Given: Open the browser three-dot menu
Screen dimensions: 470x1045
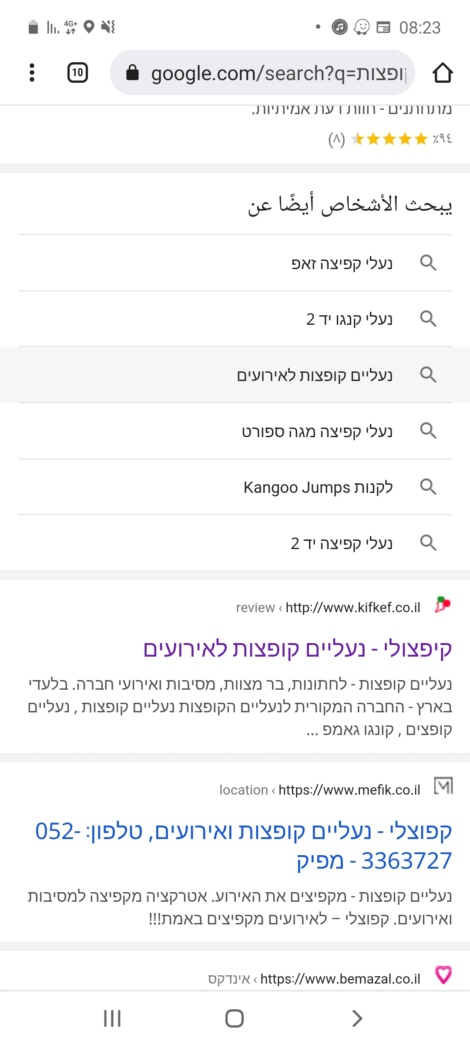Looking at the screenshot, I should coord(32,72).
